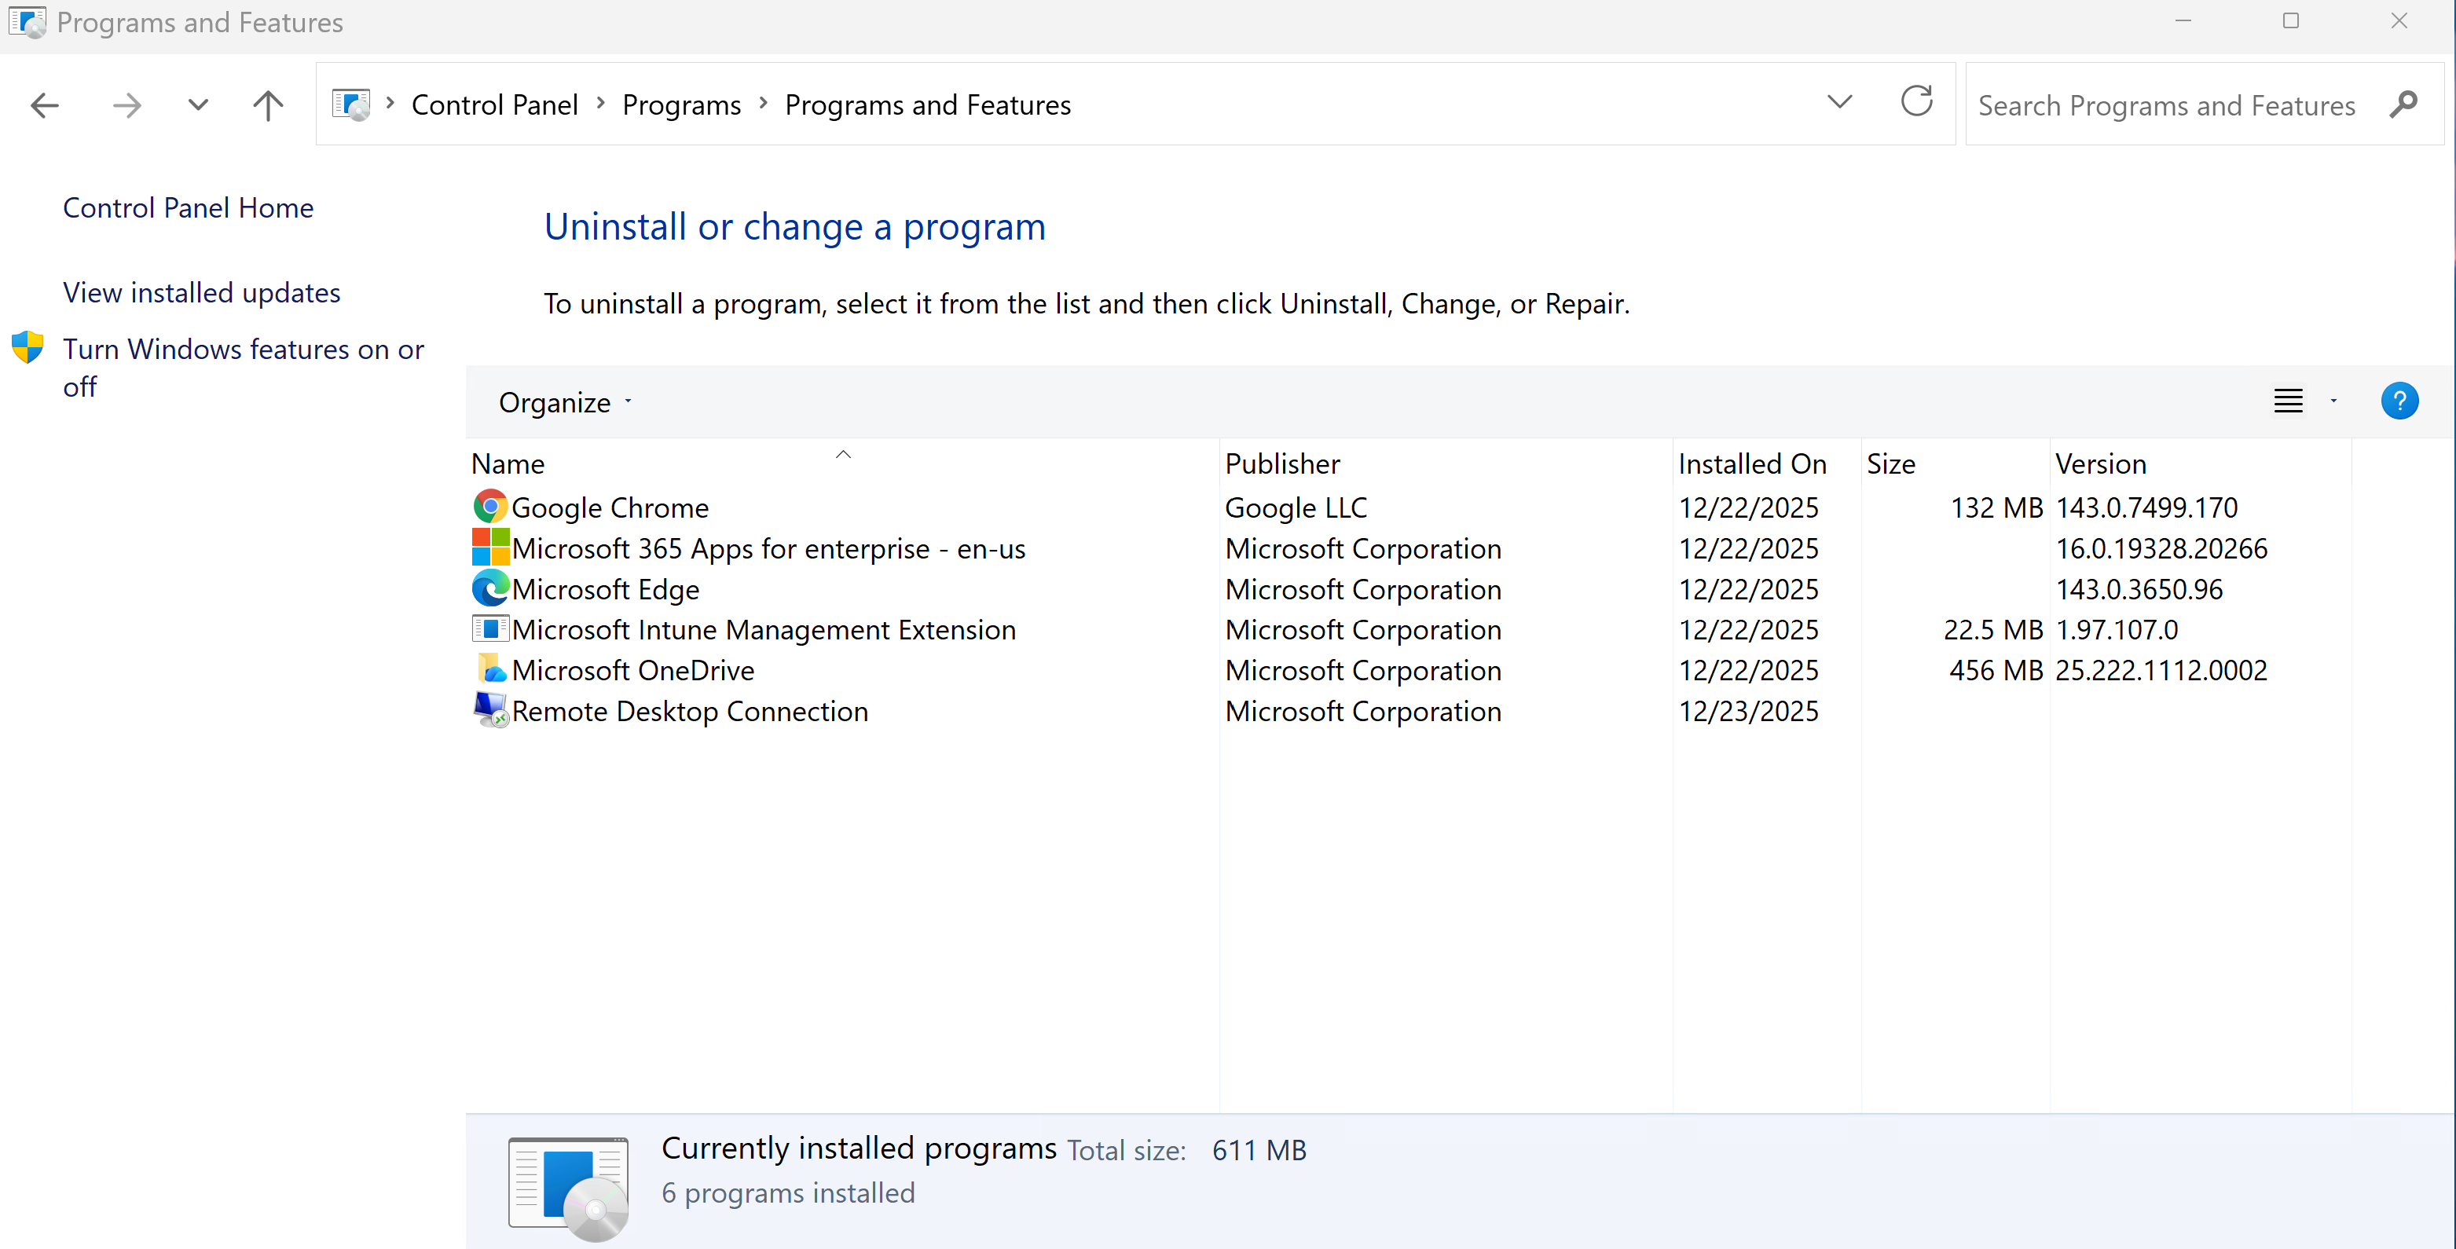The width and height of the screenshot is (2456, 1249).
Task: Click the Google Chrome program icon
Action: pos(490,507)
